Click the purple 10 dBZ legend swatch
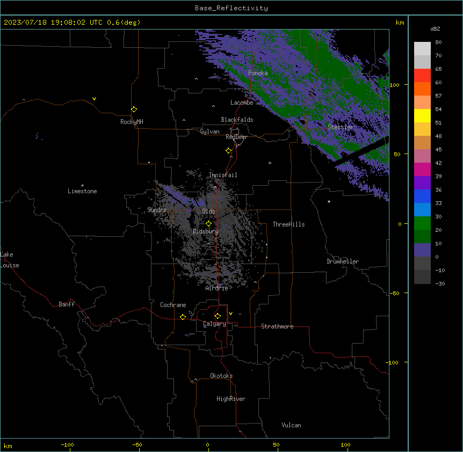Image resolution: width=463 pixels, height=452 pixels. click(x=422, y=250)
